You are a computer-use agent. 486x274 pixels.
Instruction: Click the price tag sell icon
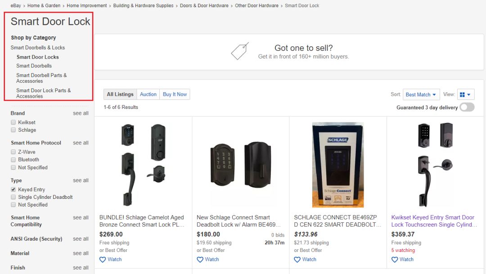240,51
